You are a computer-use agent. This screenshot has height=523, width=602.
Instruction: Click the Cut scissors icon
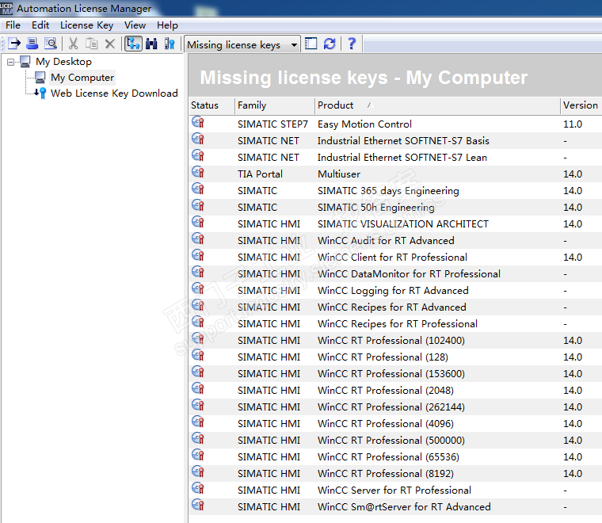[74, 44]
